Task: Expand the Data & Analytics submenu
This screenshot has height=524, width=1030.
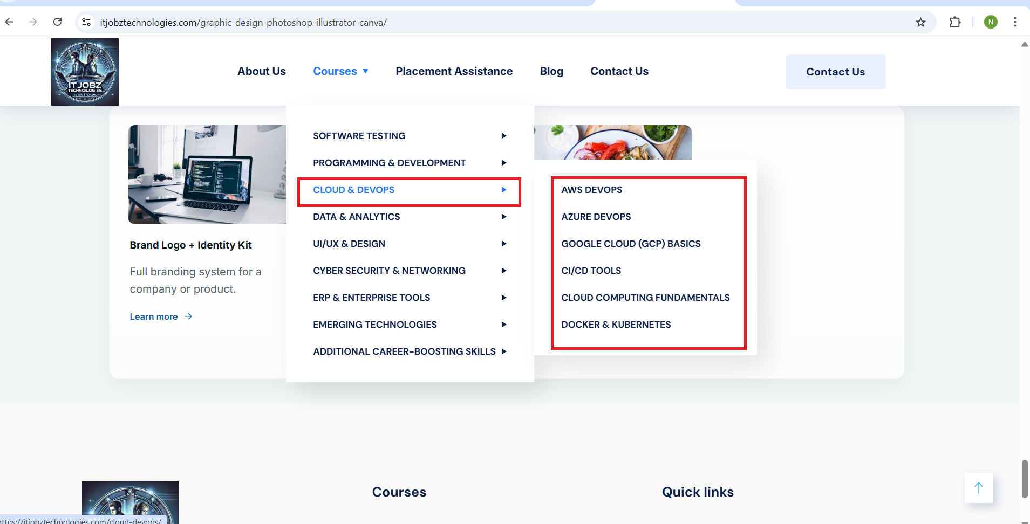Action: tap(357, 217)
